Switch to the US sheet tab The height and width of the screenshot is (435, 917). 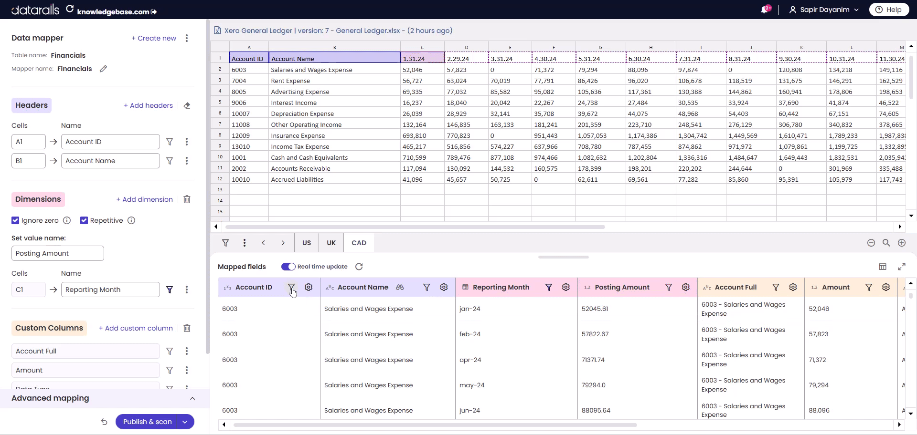307,243
